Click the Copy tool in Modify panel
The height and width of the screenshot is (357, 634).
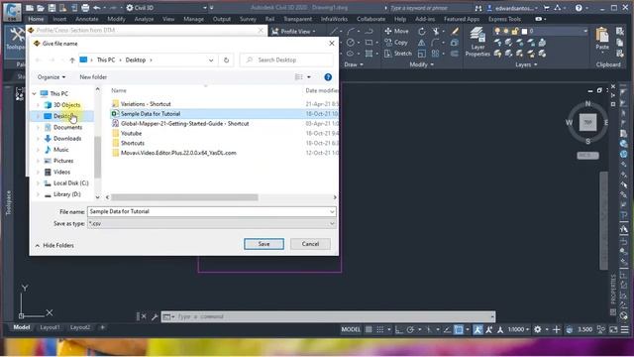[396, 42]
